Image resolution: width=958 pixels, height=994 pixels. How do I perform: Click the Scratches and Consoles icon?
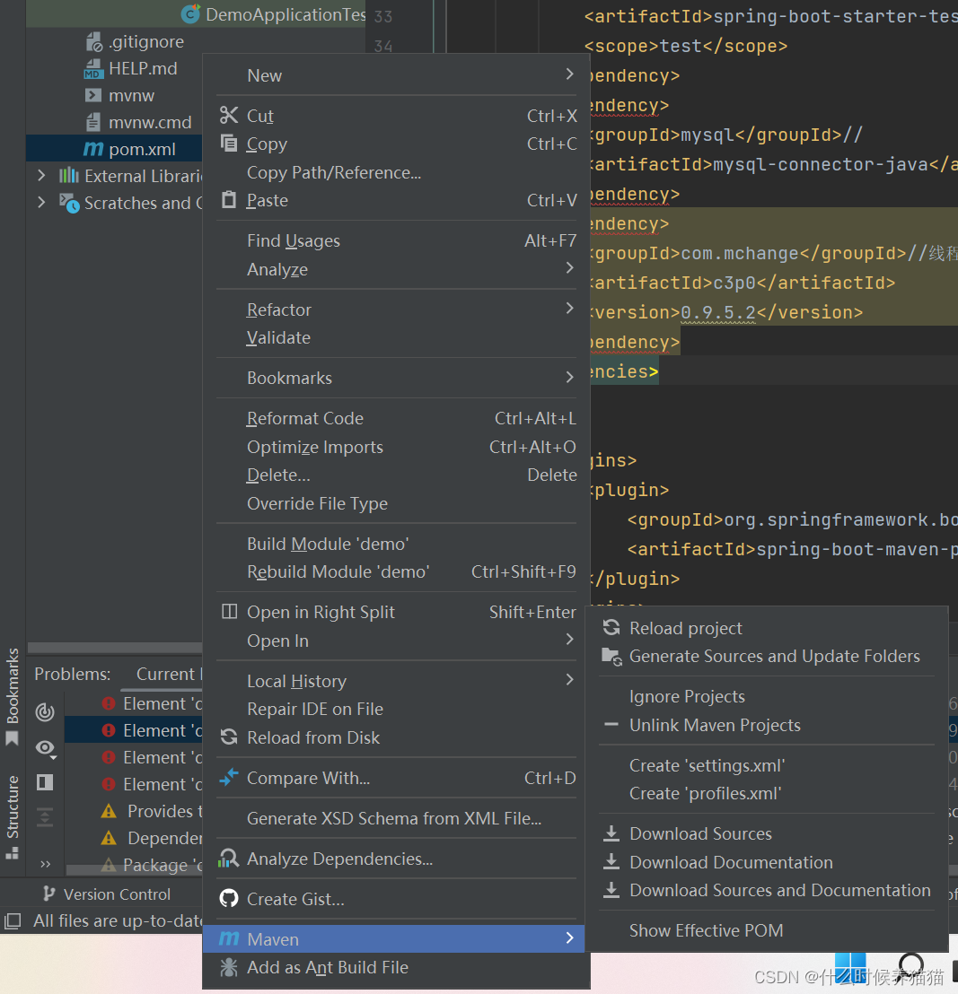(x=69, y=203)
